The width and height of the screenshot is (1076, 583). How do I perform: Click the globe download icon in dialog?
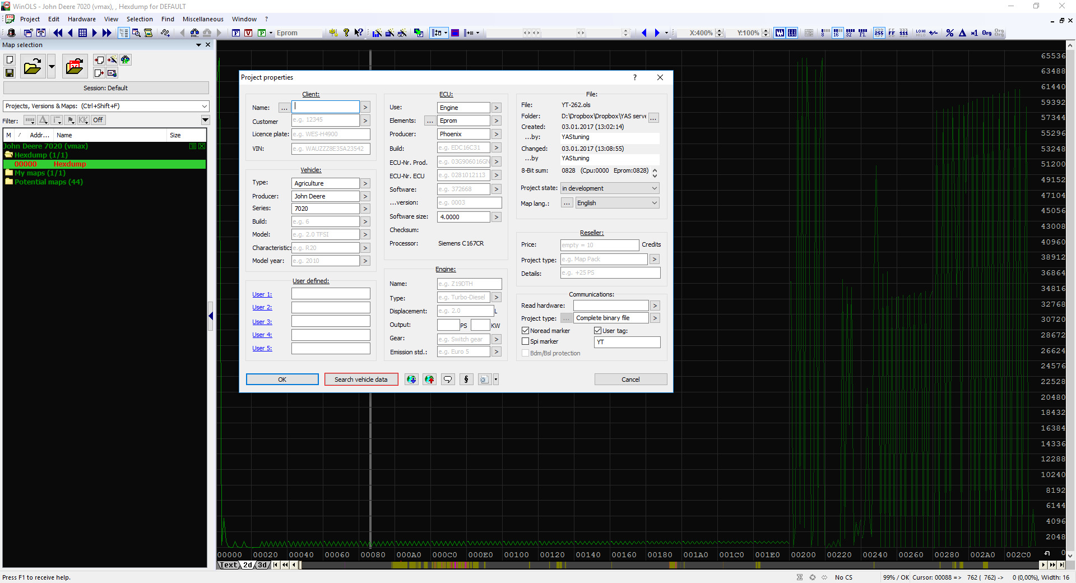click(411, 380)
